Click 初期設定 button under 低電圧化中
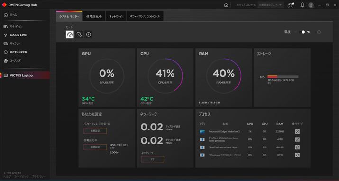The height and width of the screenshot is (181, 339). [95, 147]
